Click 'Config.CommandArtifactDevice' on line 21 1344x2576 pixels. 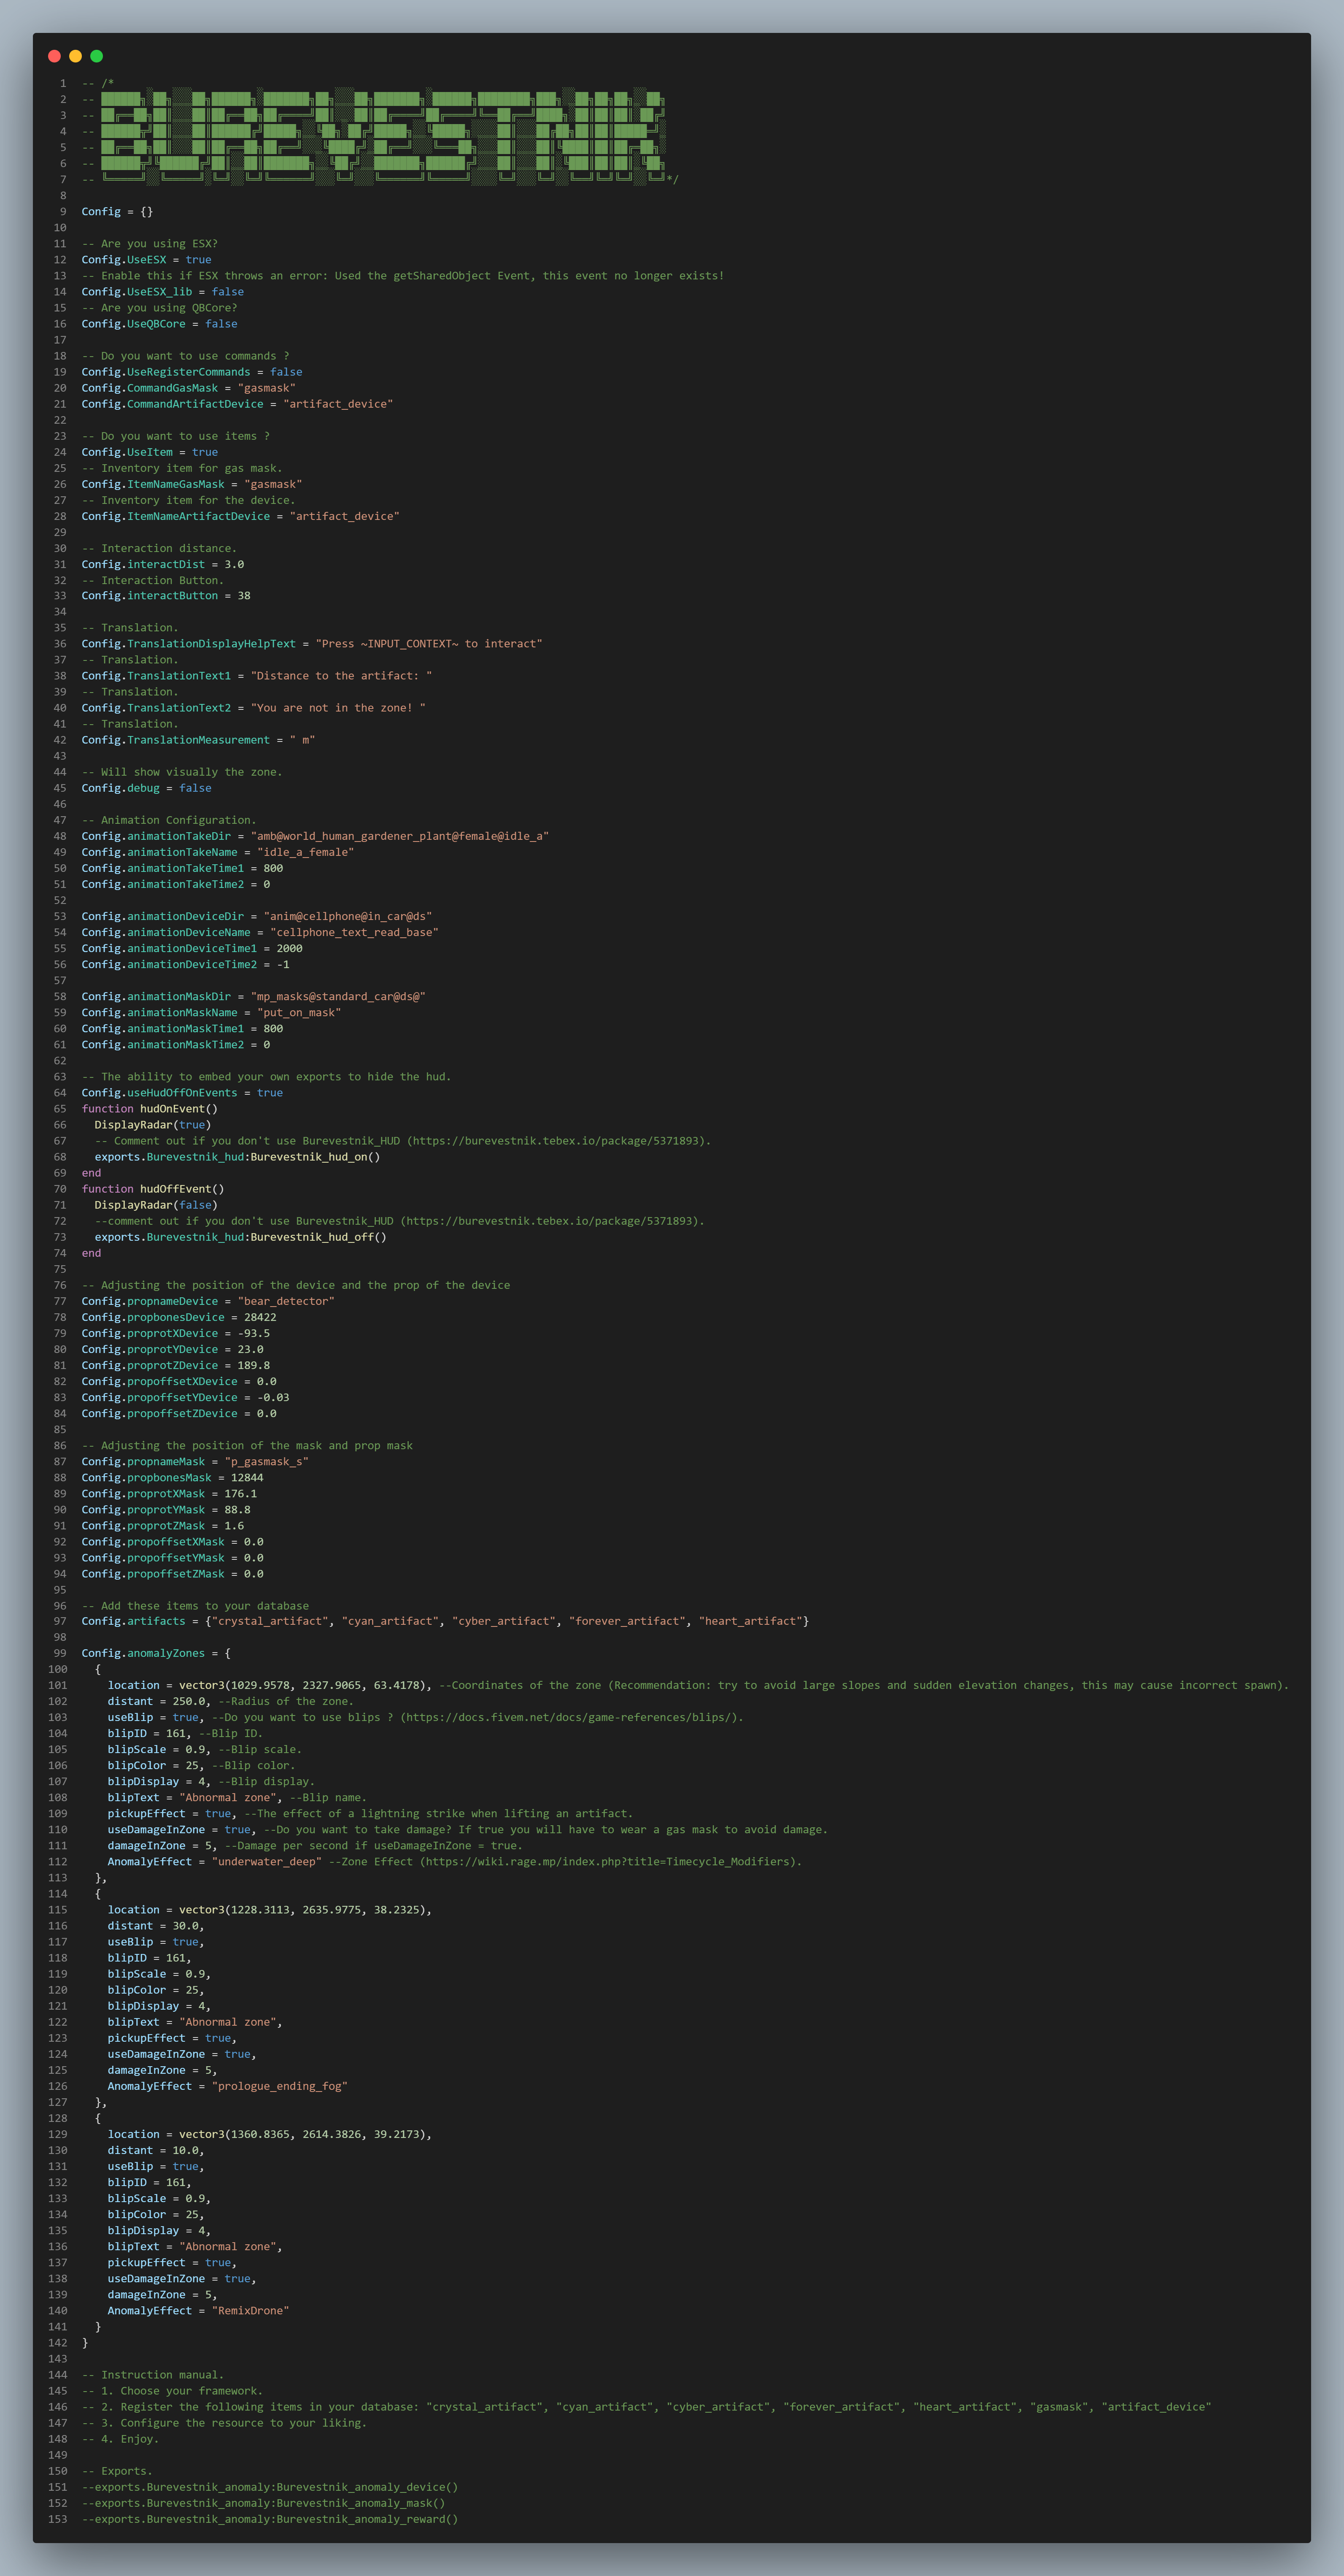(x=173, y=404)
